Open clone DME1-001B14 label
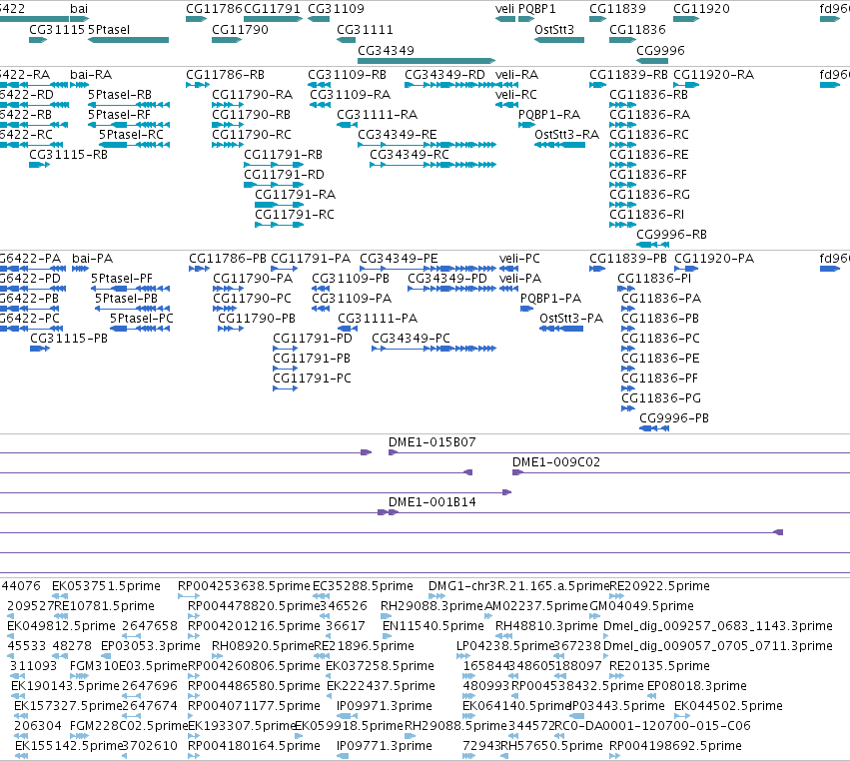 (x=432, y=502)
